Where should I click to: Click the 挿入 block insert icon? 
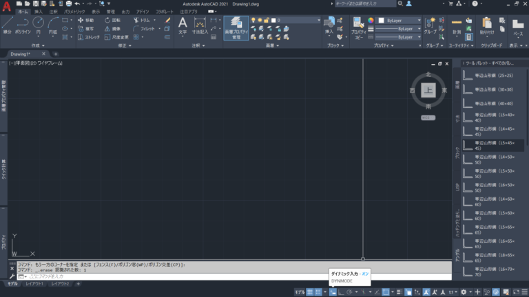329,25
